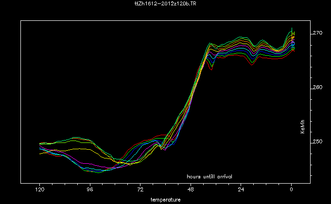The image size is (331, 204).
Task: Click the tall green vertical marker above hour 0
Action: point(291,30)
